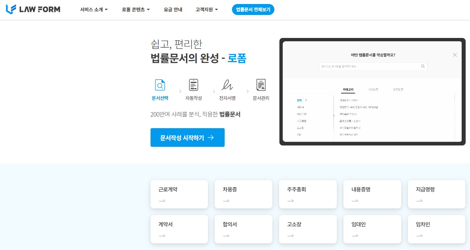Image resolution: width=470 pixels, height=250 pixels.
Task: Expand the 로폼 콘텐츠 dropdown menu
Action: click(x=136, y=10)
